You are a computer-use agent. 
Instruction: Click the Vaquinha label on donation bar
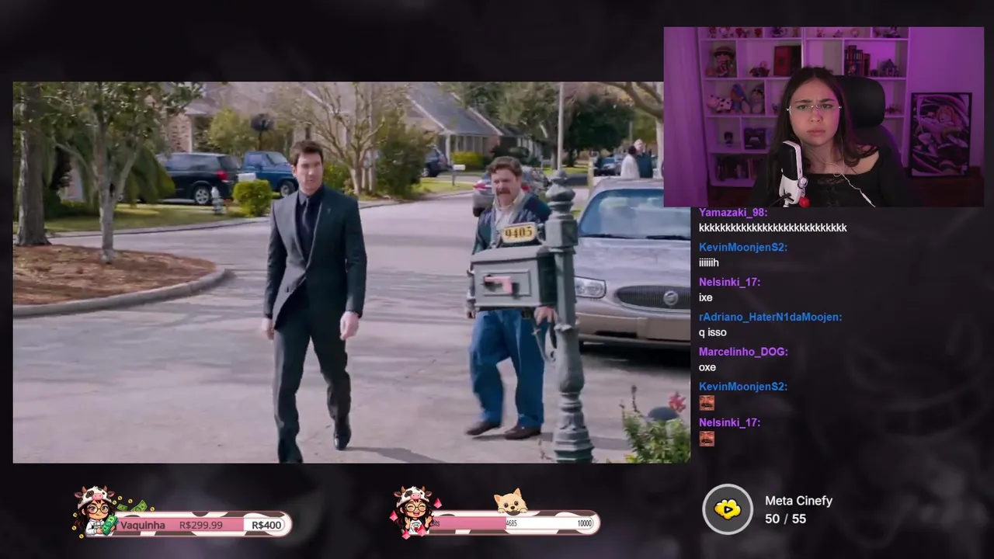[x=143, y=525]
